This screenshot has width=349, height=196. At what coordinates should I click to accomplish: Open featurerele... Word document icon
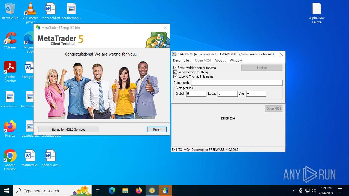30,158
